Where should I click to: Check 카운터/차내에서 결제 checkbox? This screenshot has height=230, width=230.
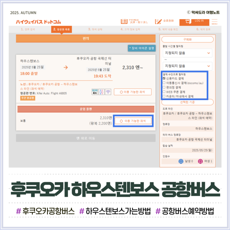[x=164, y=96]
